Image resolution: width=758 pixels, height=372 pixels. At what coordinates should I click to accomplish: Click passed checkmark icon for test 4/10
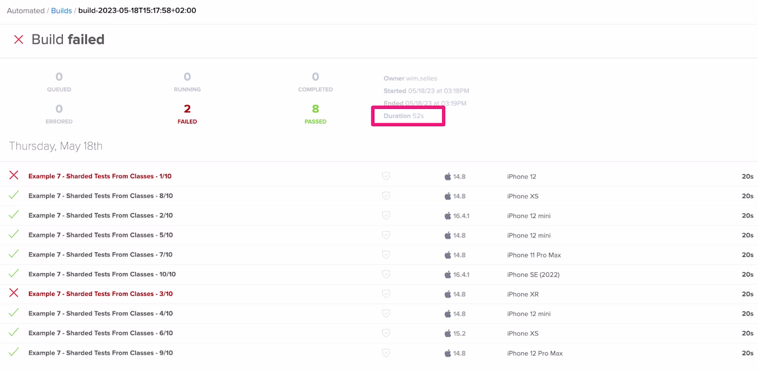14,313
